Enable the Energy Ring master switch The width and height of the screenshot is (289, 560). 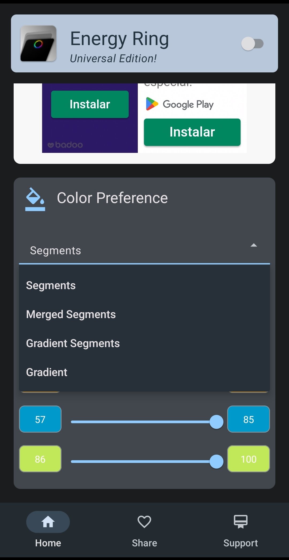coord(252,43)
